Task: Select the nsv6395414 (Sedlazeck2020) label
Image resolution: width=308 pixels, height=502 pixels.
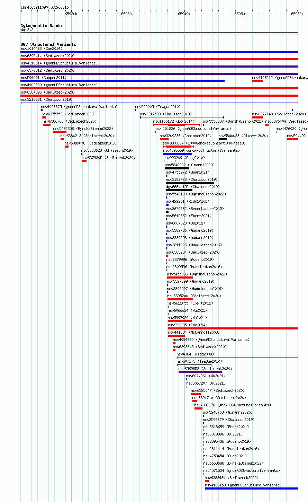Action: click(x=48, y=56)
